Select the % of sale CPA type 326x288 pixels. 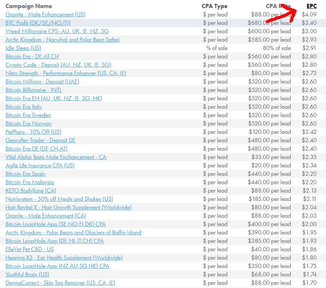point(217,48)
